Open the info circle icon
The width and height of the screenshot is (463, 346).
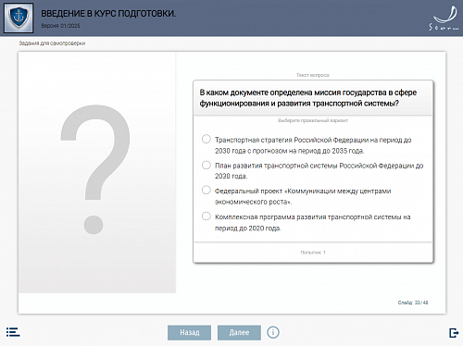click(273, 332)
